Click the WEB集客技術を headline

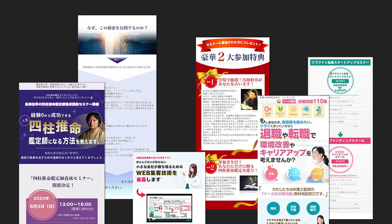tap(156, 173)
